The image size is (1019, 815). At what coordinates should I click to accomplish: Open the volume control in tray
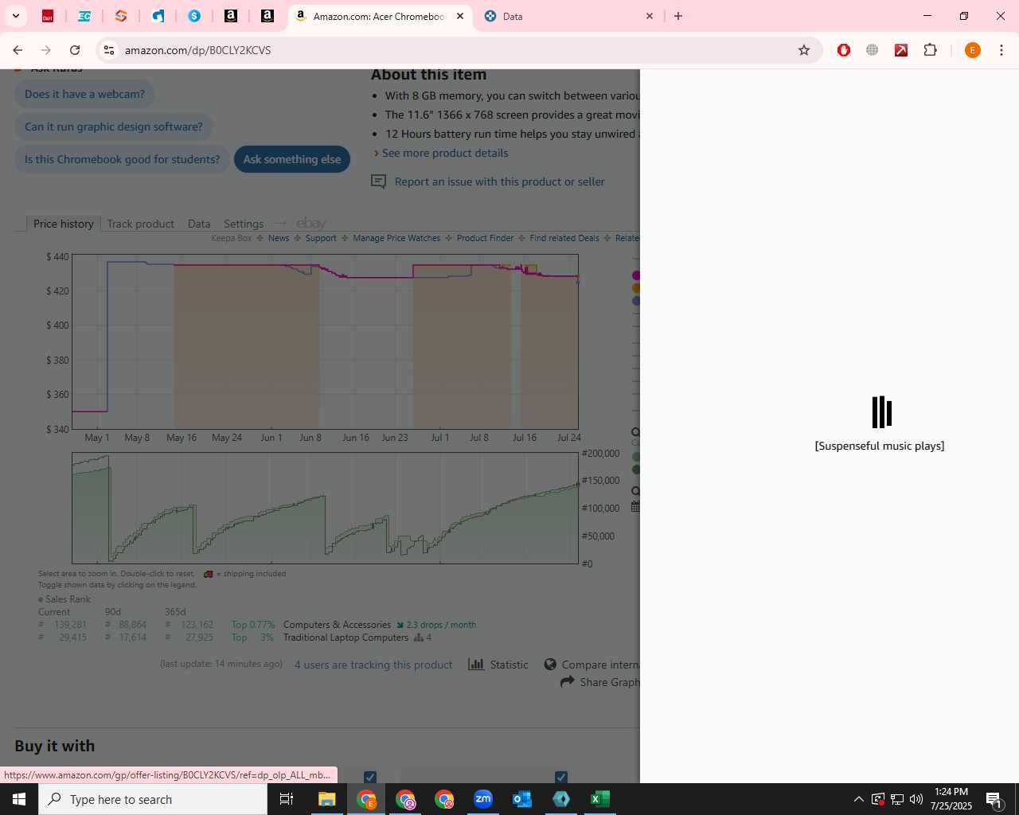point(916,799)
